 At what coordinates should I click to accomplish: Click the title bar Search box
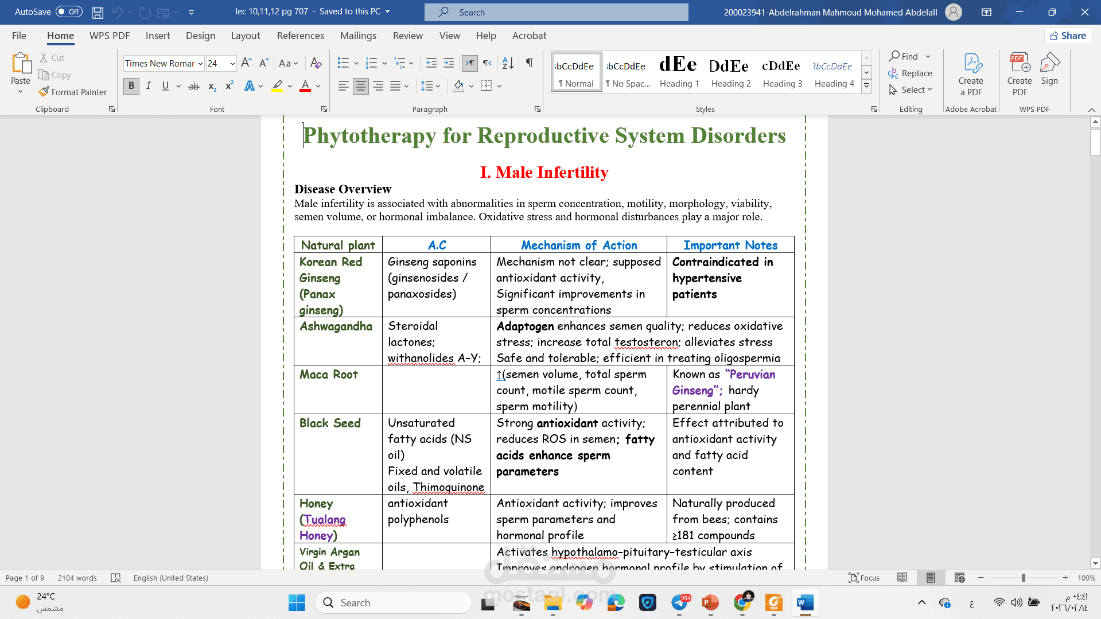(557, 12)
